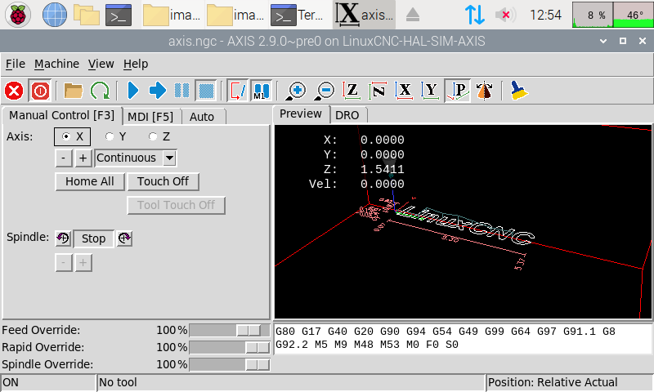
Task: Stop program execution
Action: (x=206, y=91)
